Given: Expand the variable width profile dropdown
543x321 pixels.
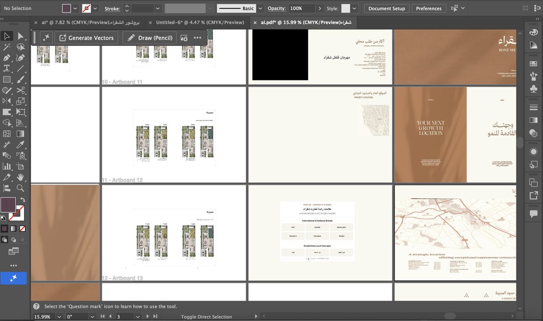Looking at the screenshot, I should point(210,9).
